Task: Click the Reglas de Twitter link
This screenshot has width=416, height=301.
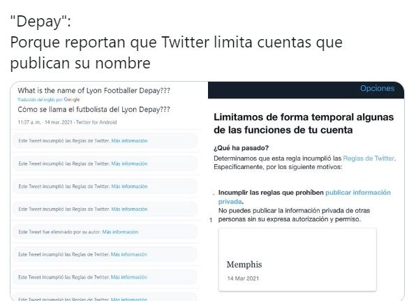Action: [369, 159]
